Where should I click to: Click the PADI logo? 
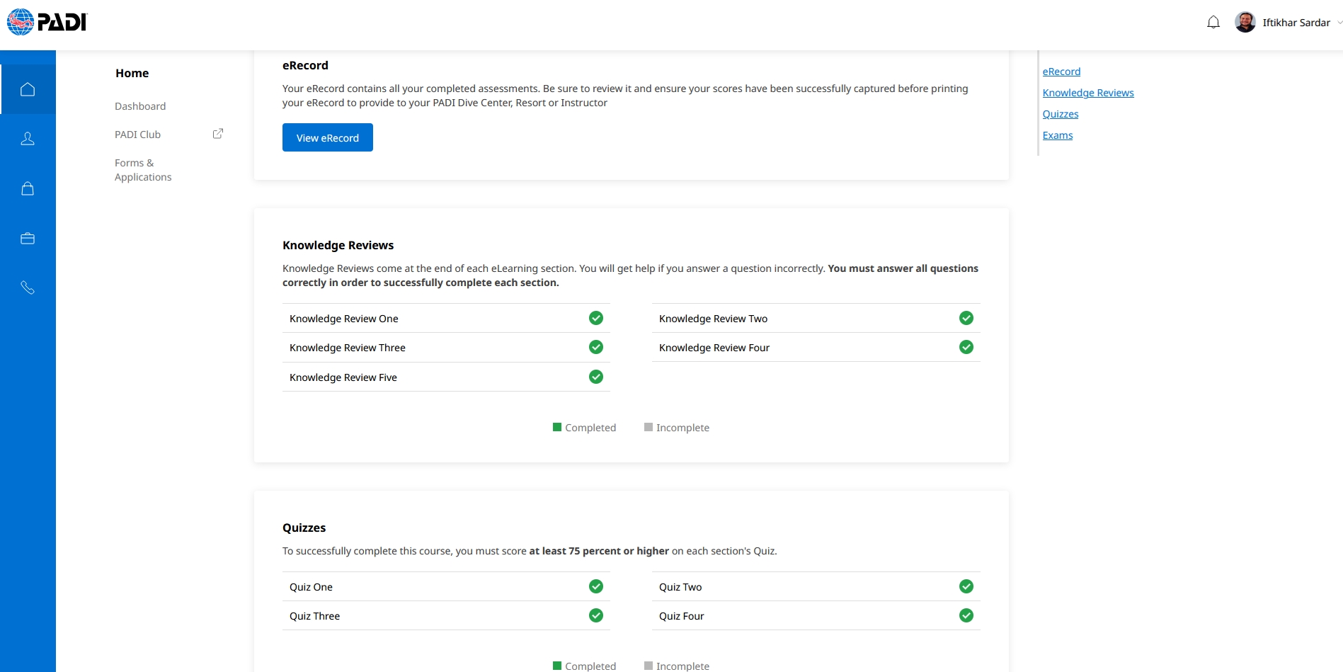click(x=47, y=22)
